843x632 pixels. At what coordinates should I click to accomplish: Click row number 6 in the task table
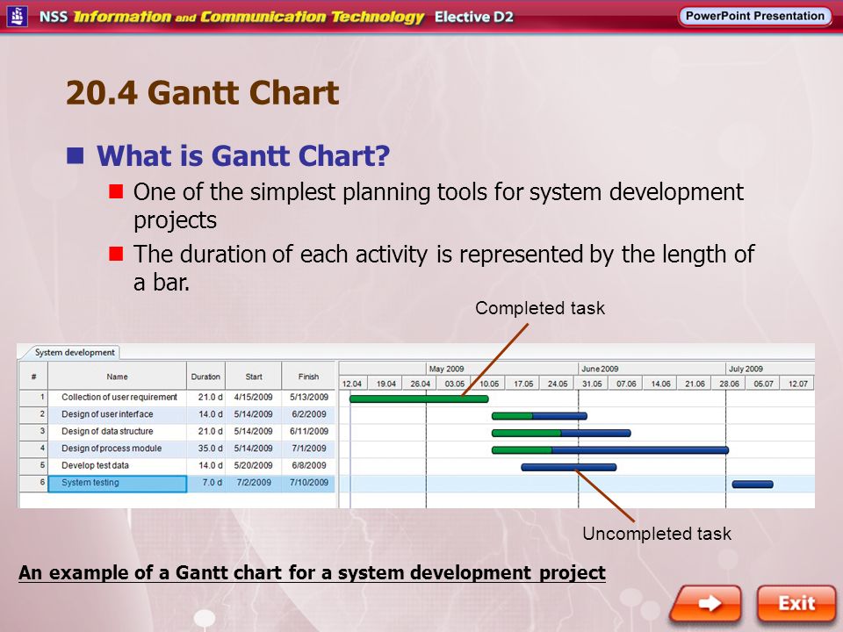click(x=34, y=483)
